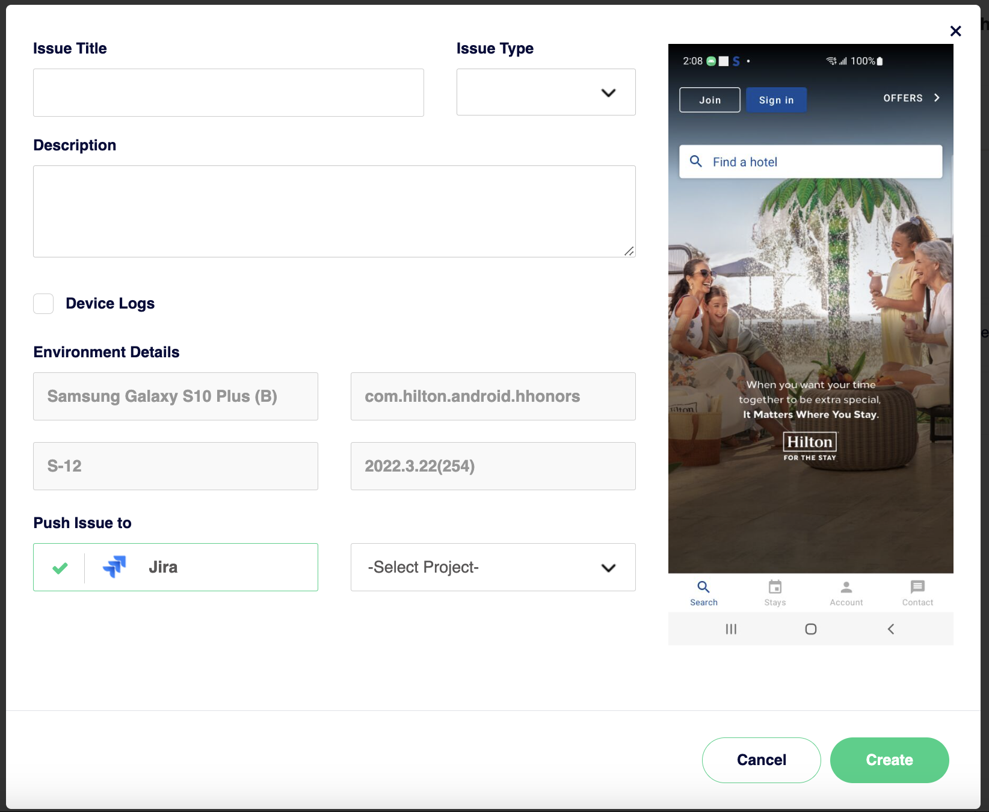This screenshot has height=812, width=989.
Task: Click the com.hilton.android.hhonors package field
Action: [493, 396]
